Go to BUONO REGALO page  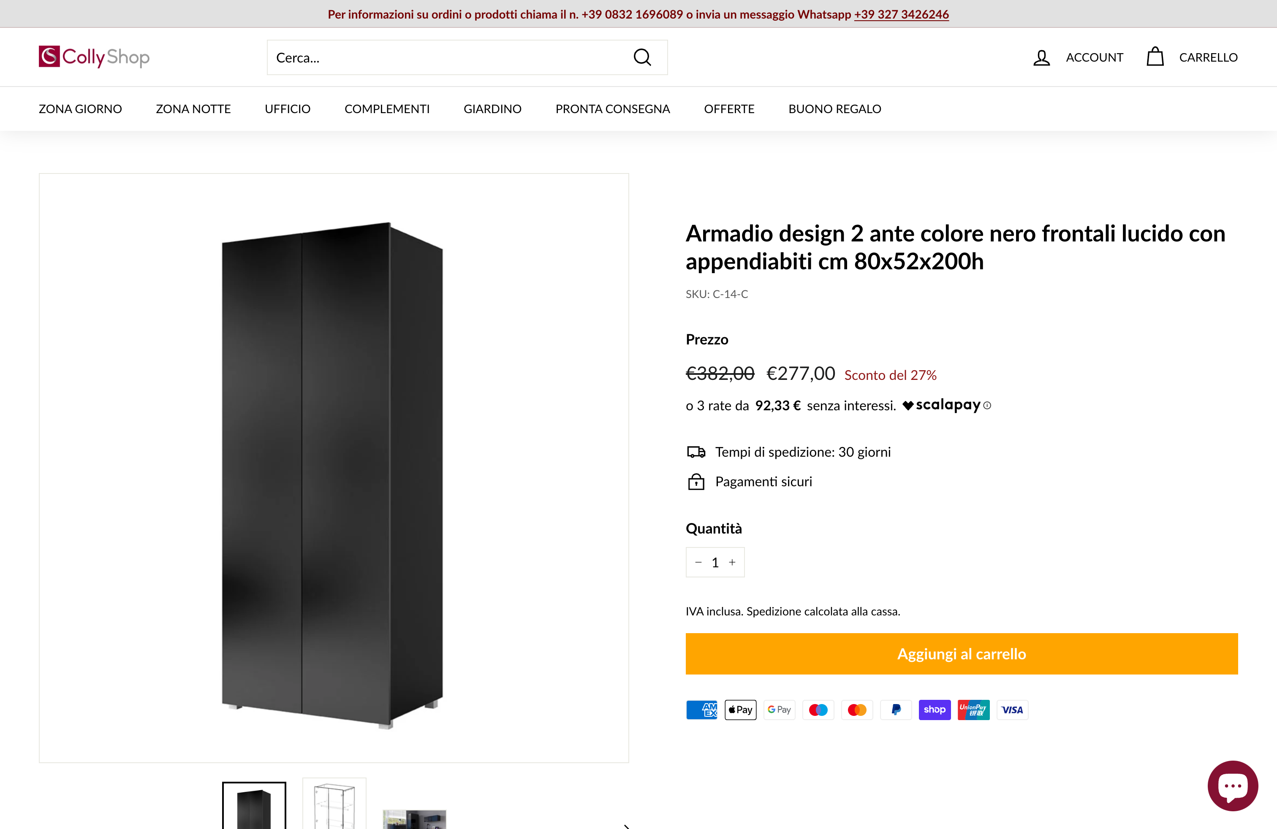pyautogui.click(x=834, y=109)
